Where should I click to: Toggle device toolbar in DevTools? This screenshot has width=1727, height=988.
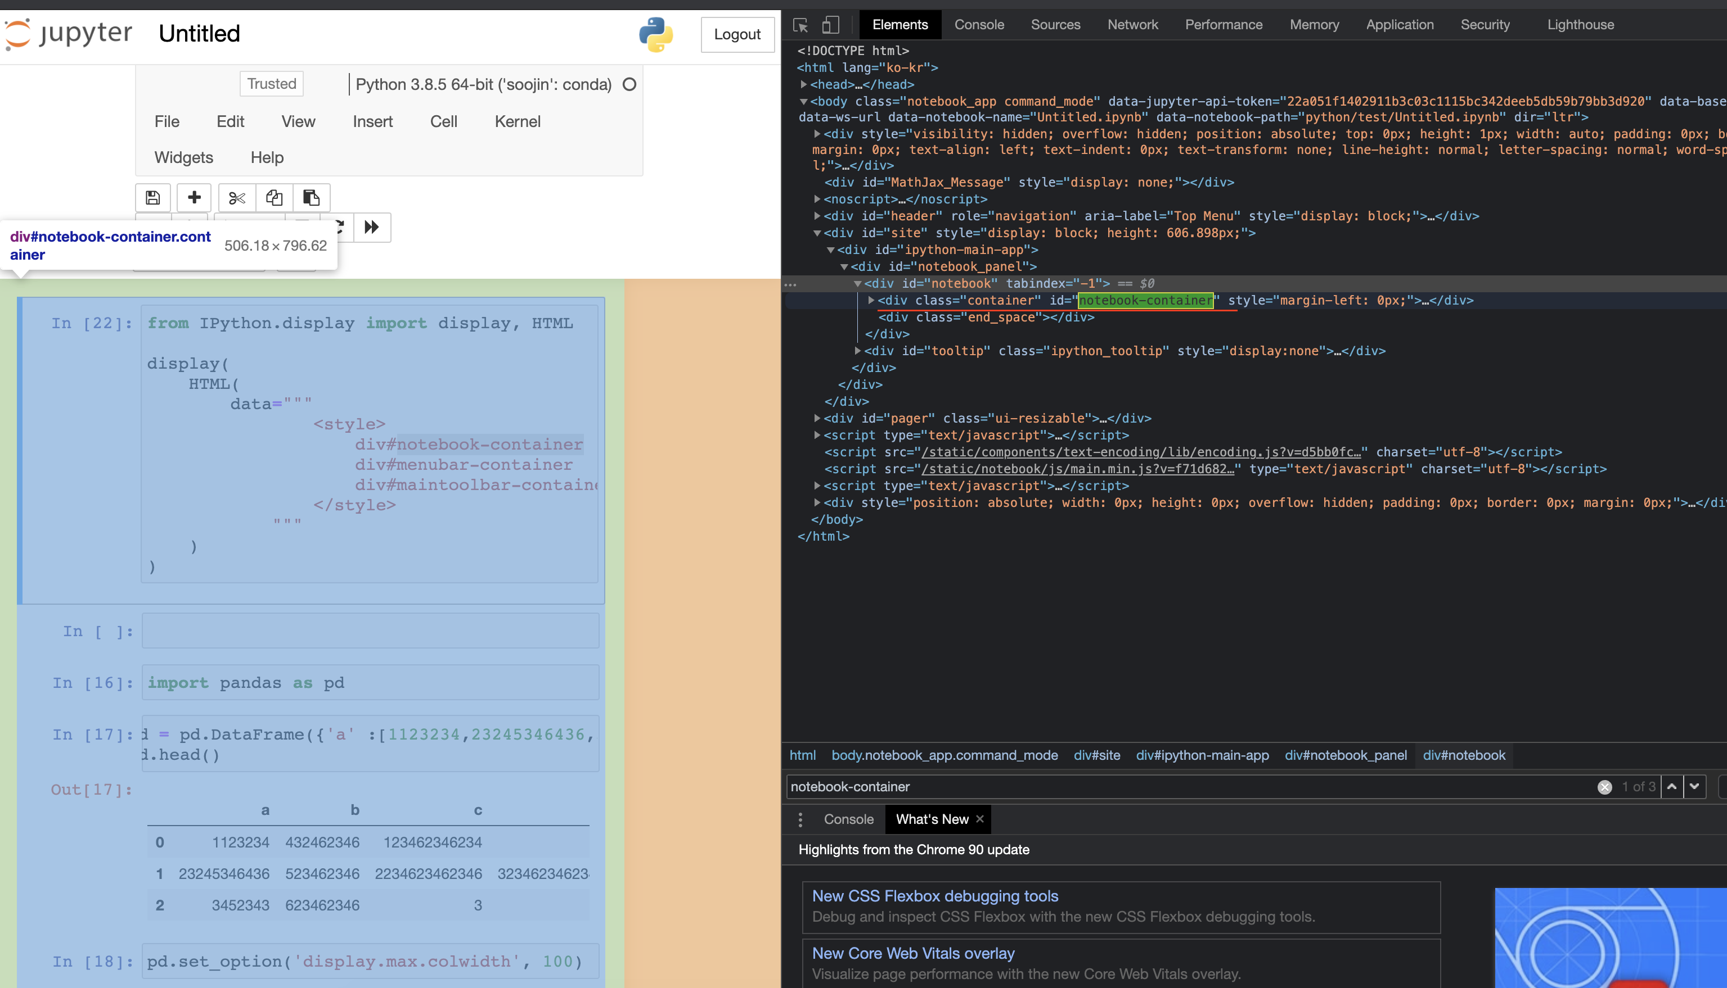830,25
